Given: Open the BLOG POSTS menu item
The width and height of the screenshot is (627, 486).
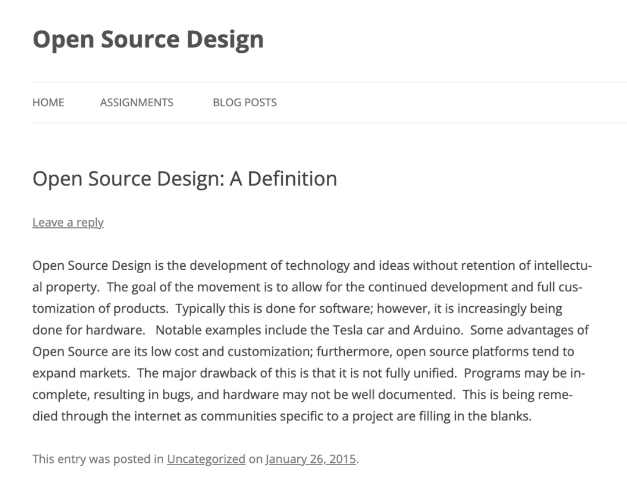Looking at the screenshot, I should point(244,103).
